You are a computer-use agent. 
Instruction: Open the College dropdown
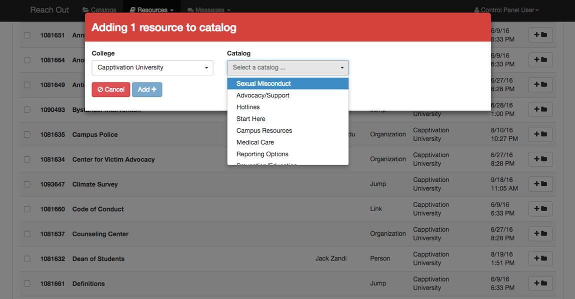pos(152,68)
